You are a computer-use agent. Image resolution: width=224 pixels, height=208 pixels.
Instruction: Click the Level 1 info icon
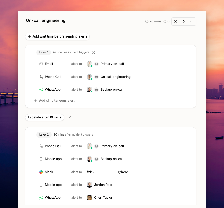(x=93, y=52)
